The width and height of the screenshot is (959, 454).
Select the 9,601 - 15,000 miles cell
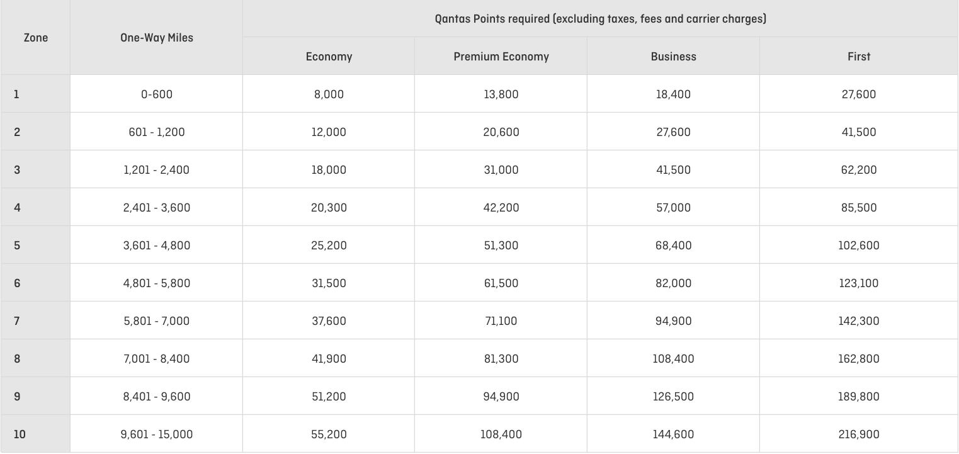[x=156, y=434]
